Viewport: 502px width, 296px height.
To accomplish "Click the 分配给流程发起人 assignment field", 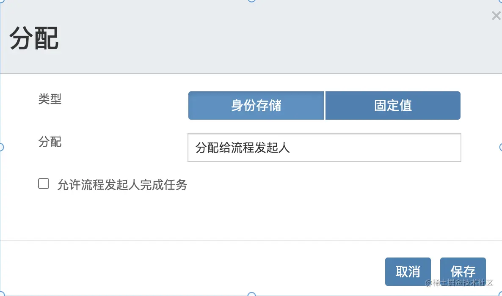I will [x=324, y=148].
